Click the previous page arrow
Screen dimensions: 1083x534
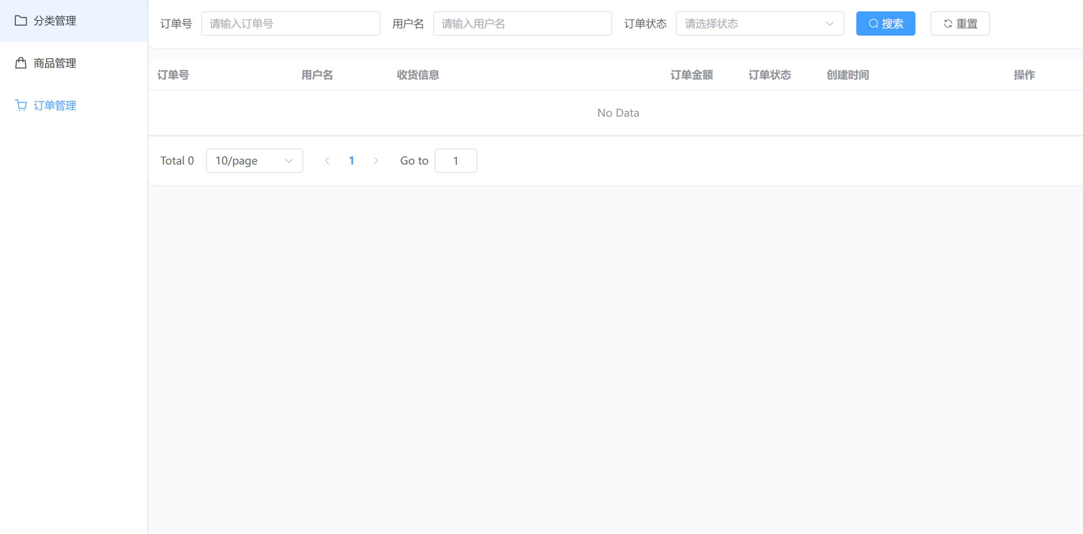(327, 161)
